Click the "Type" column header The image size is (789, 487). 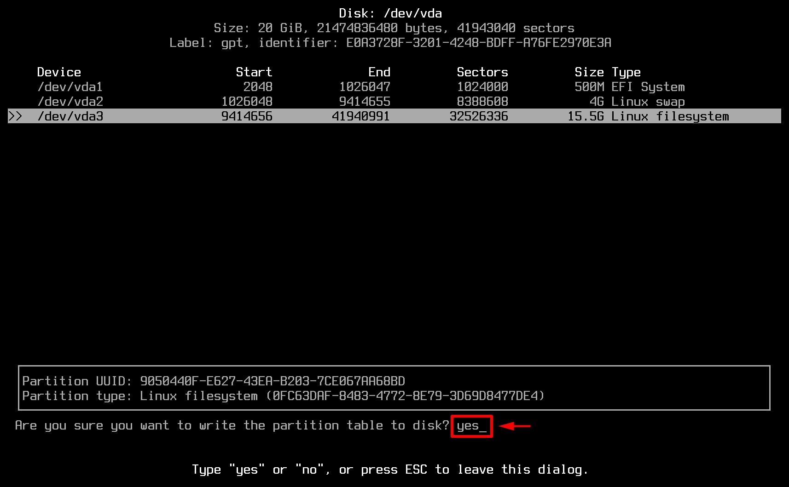[626, 72]
